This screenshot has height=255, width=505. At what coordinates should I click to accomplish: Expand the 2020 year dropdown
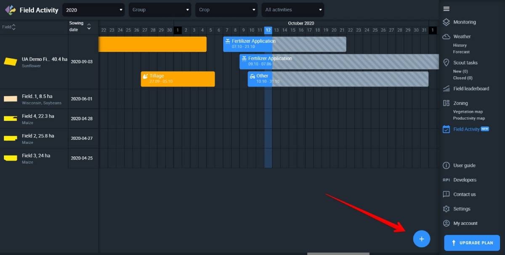[x=93, y=10]
